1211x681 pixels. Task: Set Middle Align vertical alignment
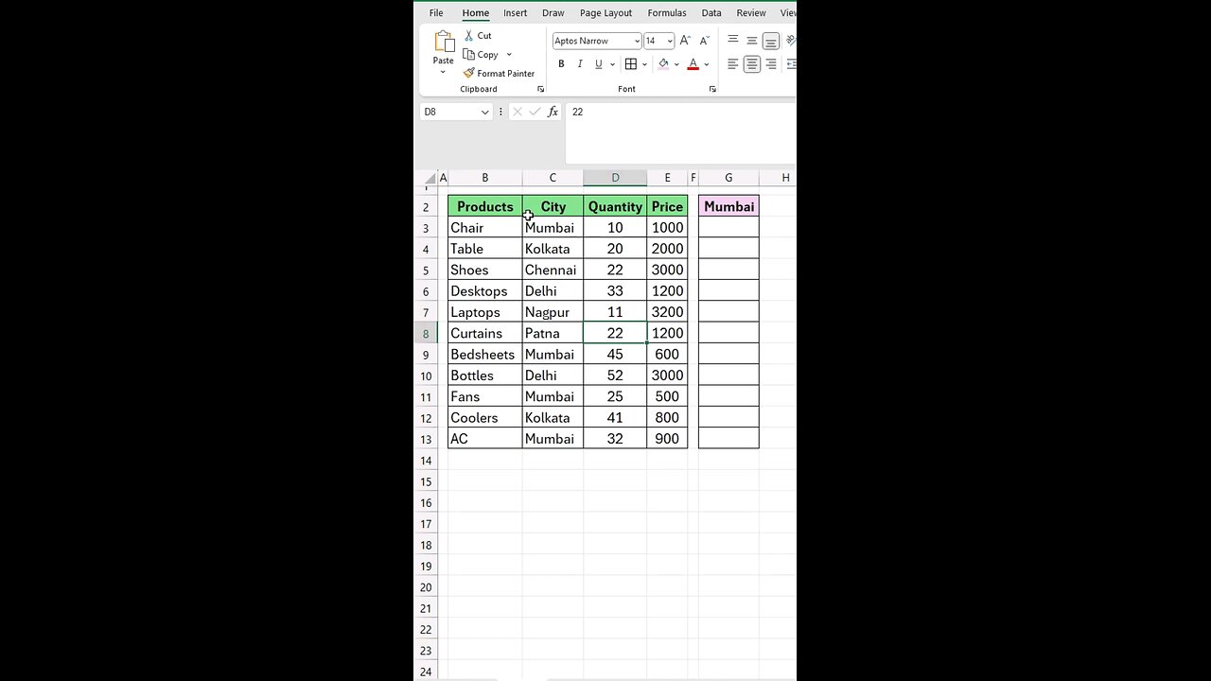752,41
